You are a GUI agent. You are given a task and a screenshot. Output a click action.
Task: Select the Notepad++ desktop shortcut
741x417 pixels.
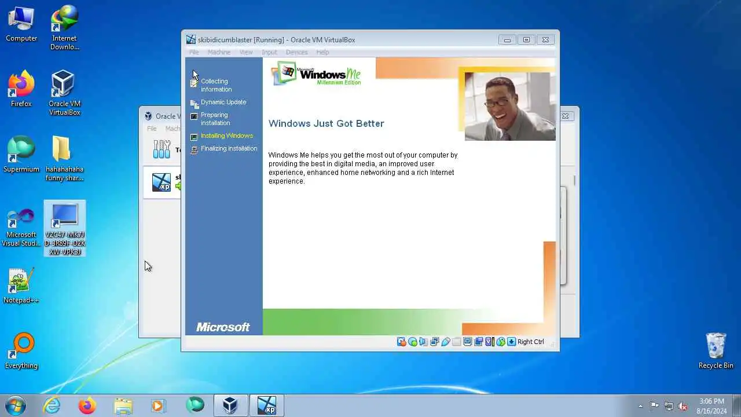[x=21, y=286]
